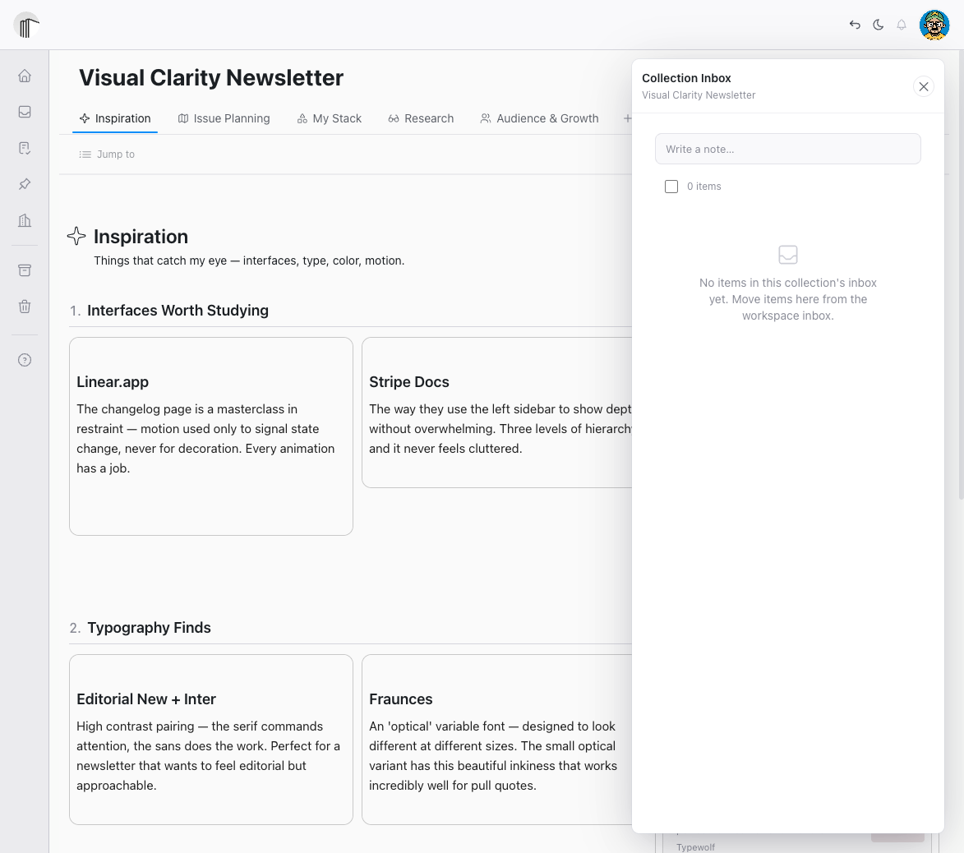Toggle dark mode moon icon
964x853 pixels.
tap(878, 25)
